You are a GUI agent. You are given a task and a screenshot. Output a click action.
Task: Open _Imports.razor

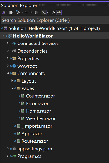[x=37, y=126]
